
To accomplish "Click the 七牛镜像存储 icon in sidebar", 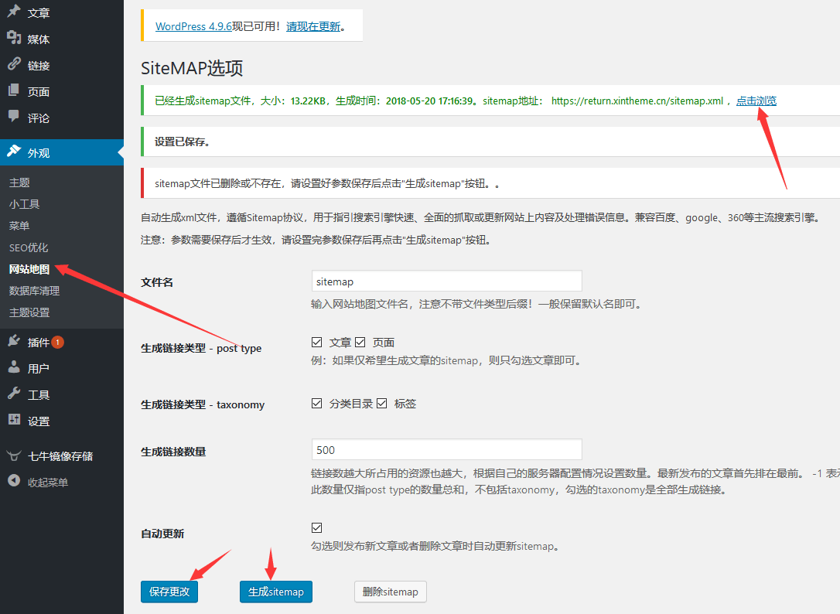I will tap(14, 455).
